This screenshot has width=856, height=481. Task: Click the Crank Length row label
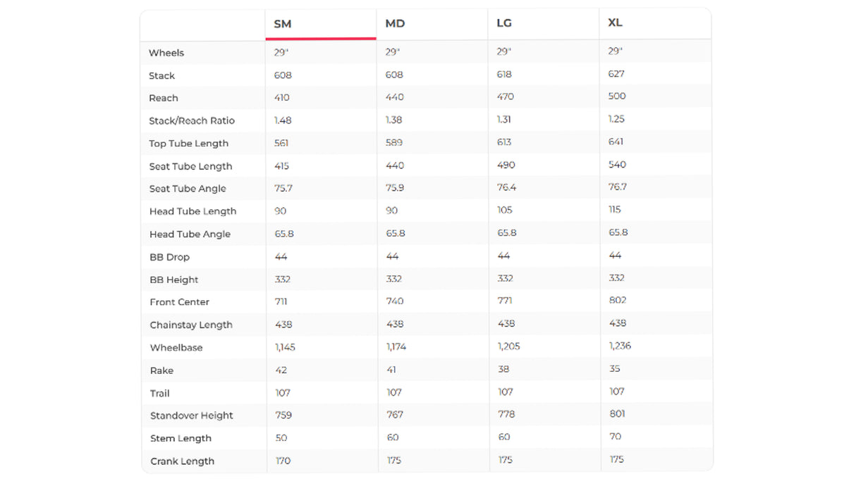coord(182,461)
